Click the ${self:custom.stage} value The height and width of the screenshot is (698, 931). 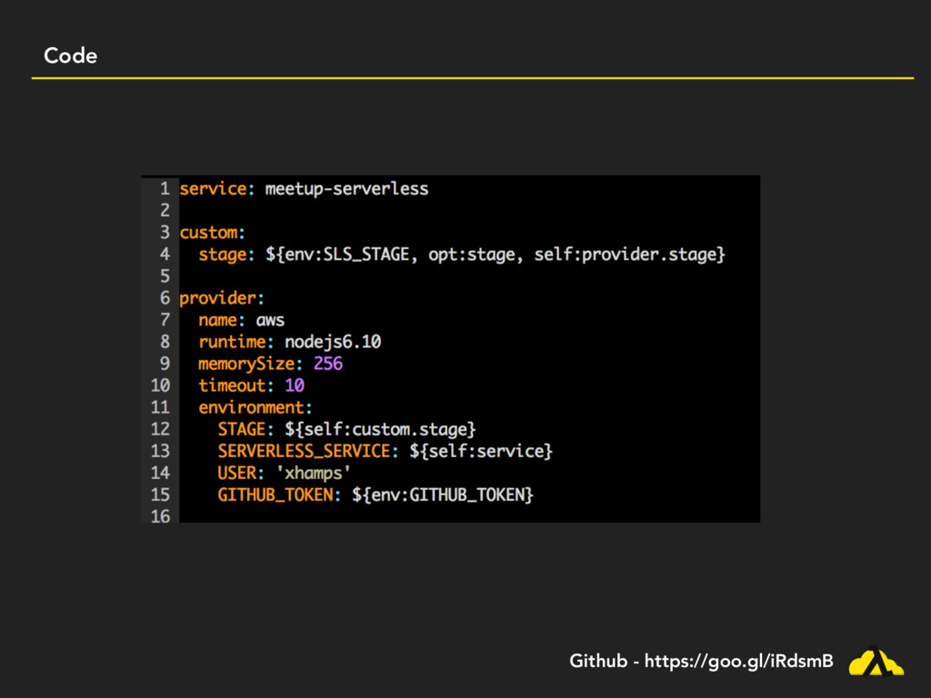pos(380,429)
